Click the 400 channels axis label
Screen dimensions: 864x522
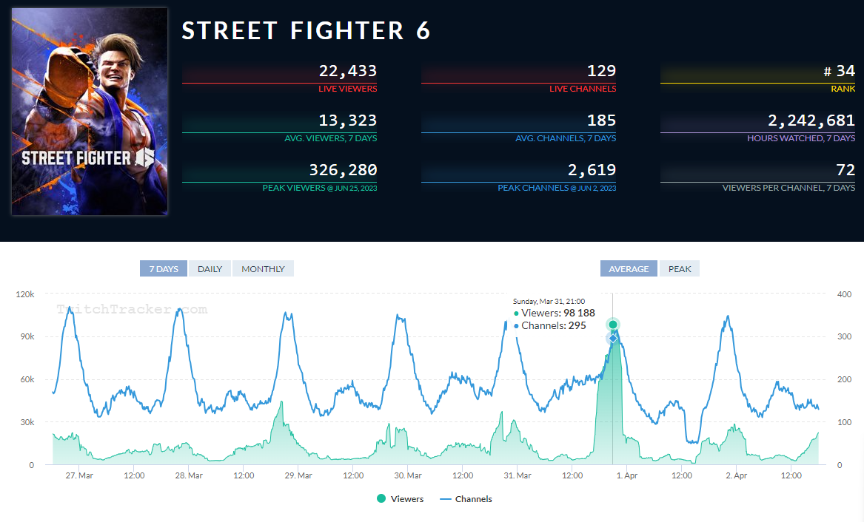click(844, 294)
